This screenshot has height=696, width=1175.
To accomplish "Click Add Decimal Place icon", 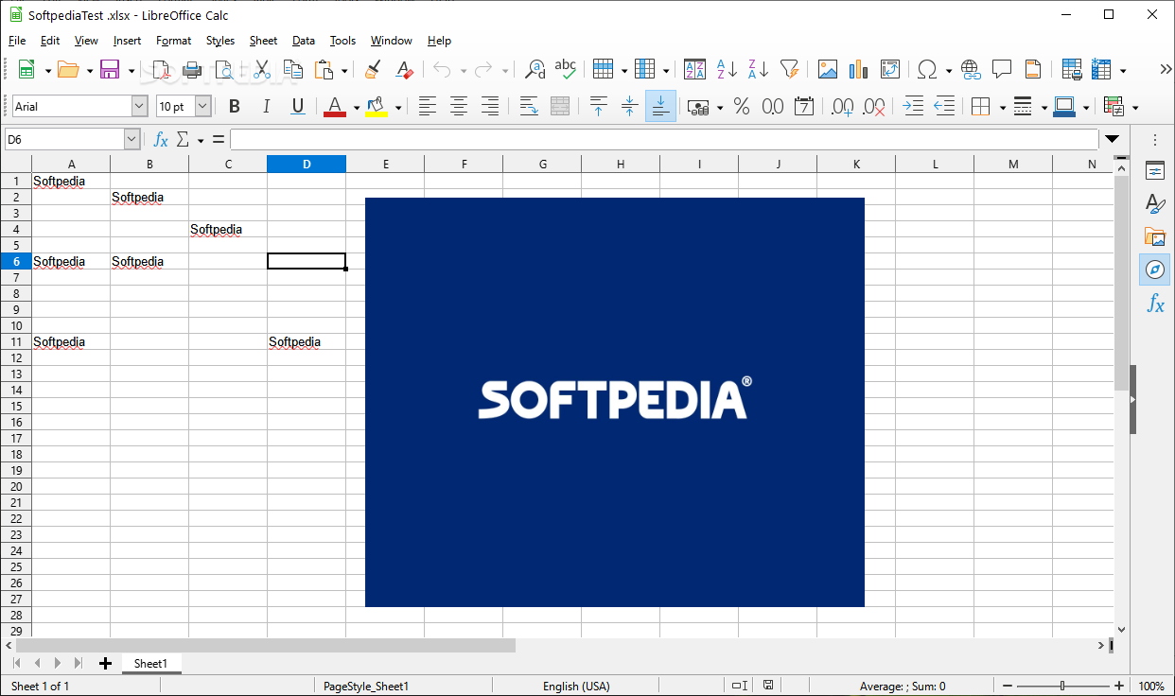I will click(842, 107).
